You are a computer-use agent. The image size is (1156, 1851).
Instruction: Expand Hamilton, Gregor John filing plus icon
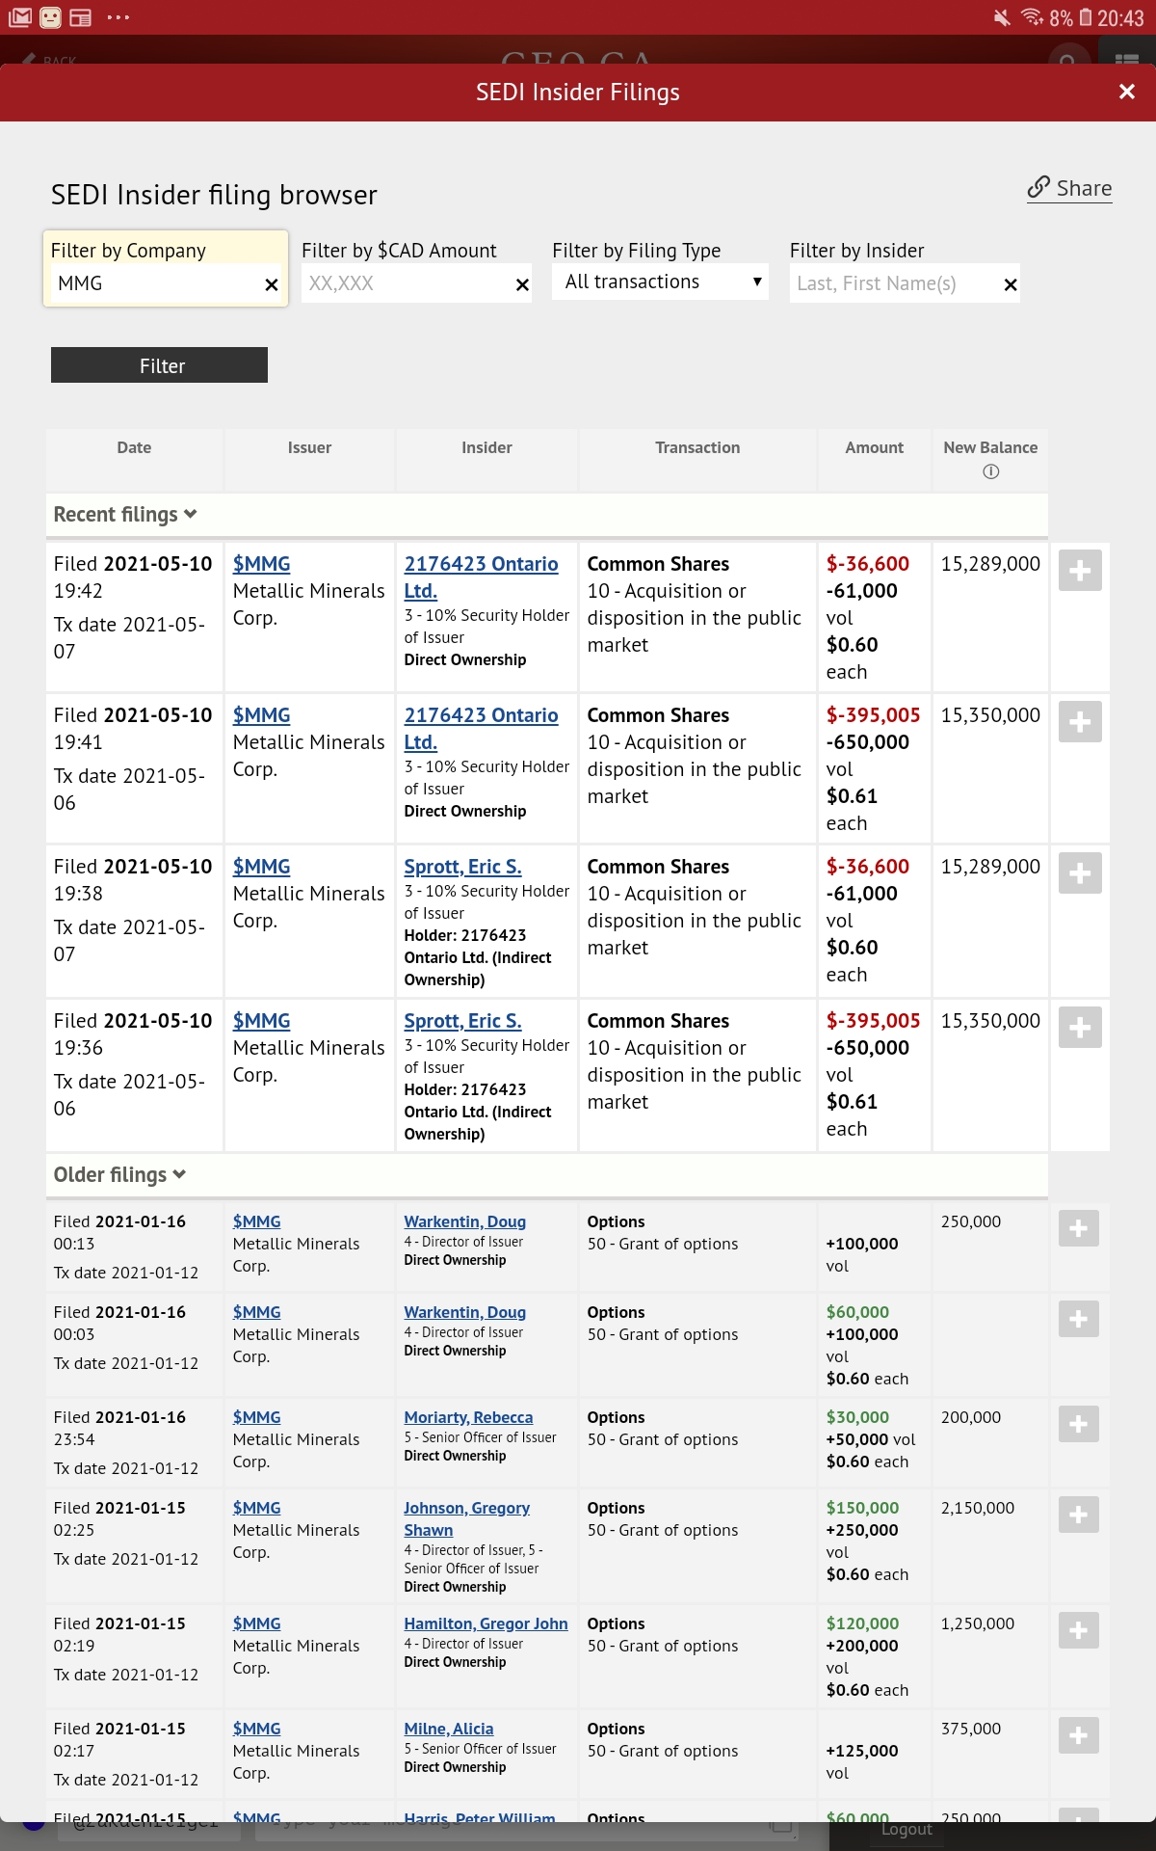point(1079,1630)
